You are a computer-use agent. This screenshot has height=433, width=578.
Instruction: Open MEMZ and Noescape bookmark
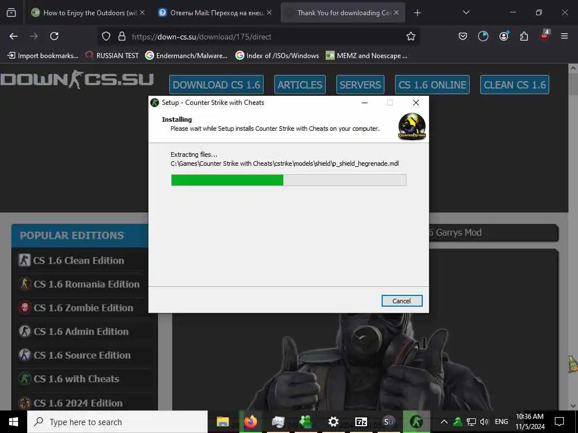pos(367,56)
